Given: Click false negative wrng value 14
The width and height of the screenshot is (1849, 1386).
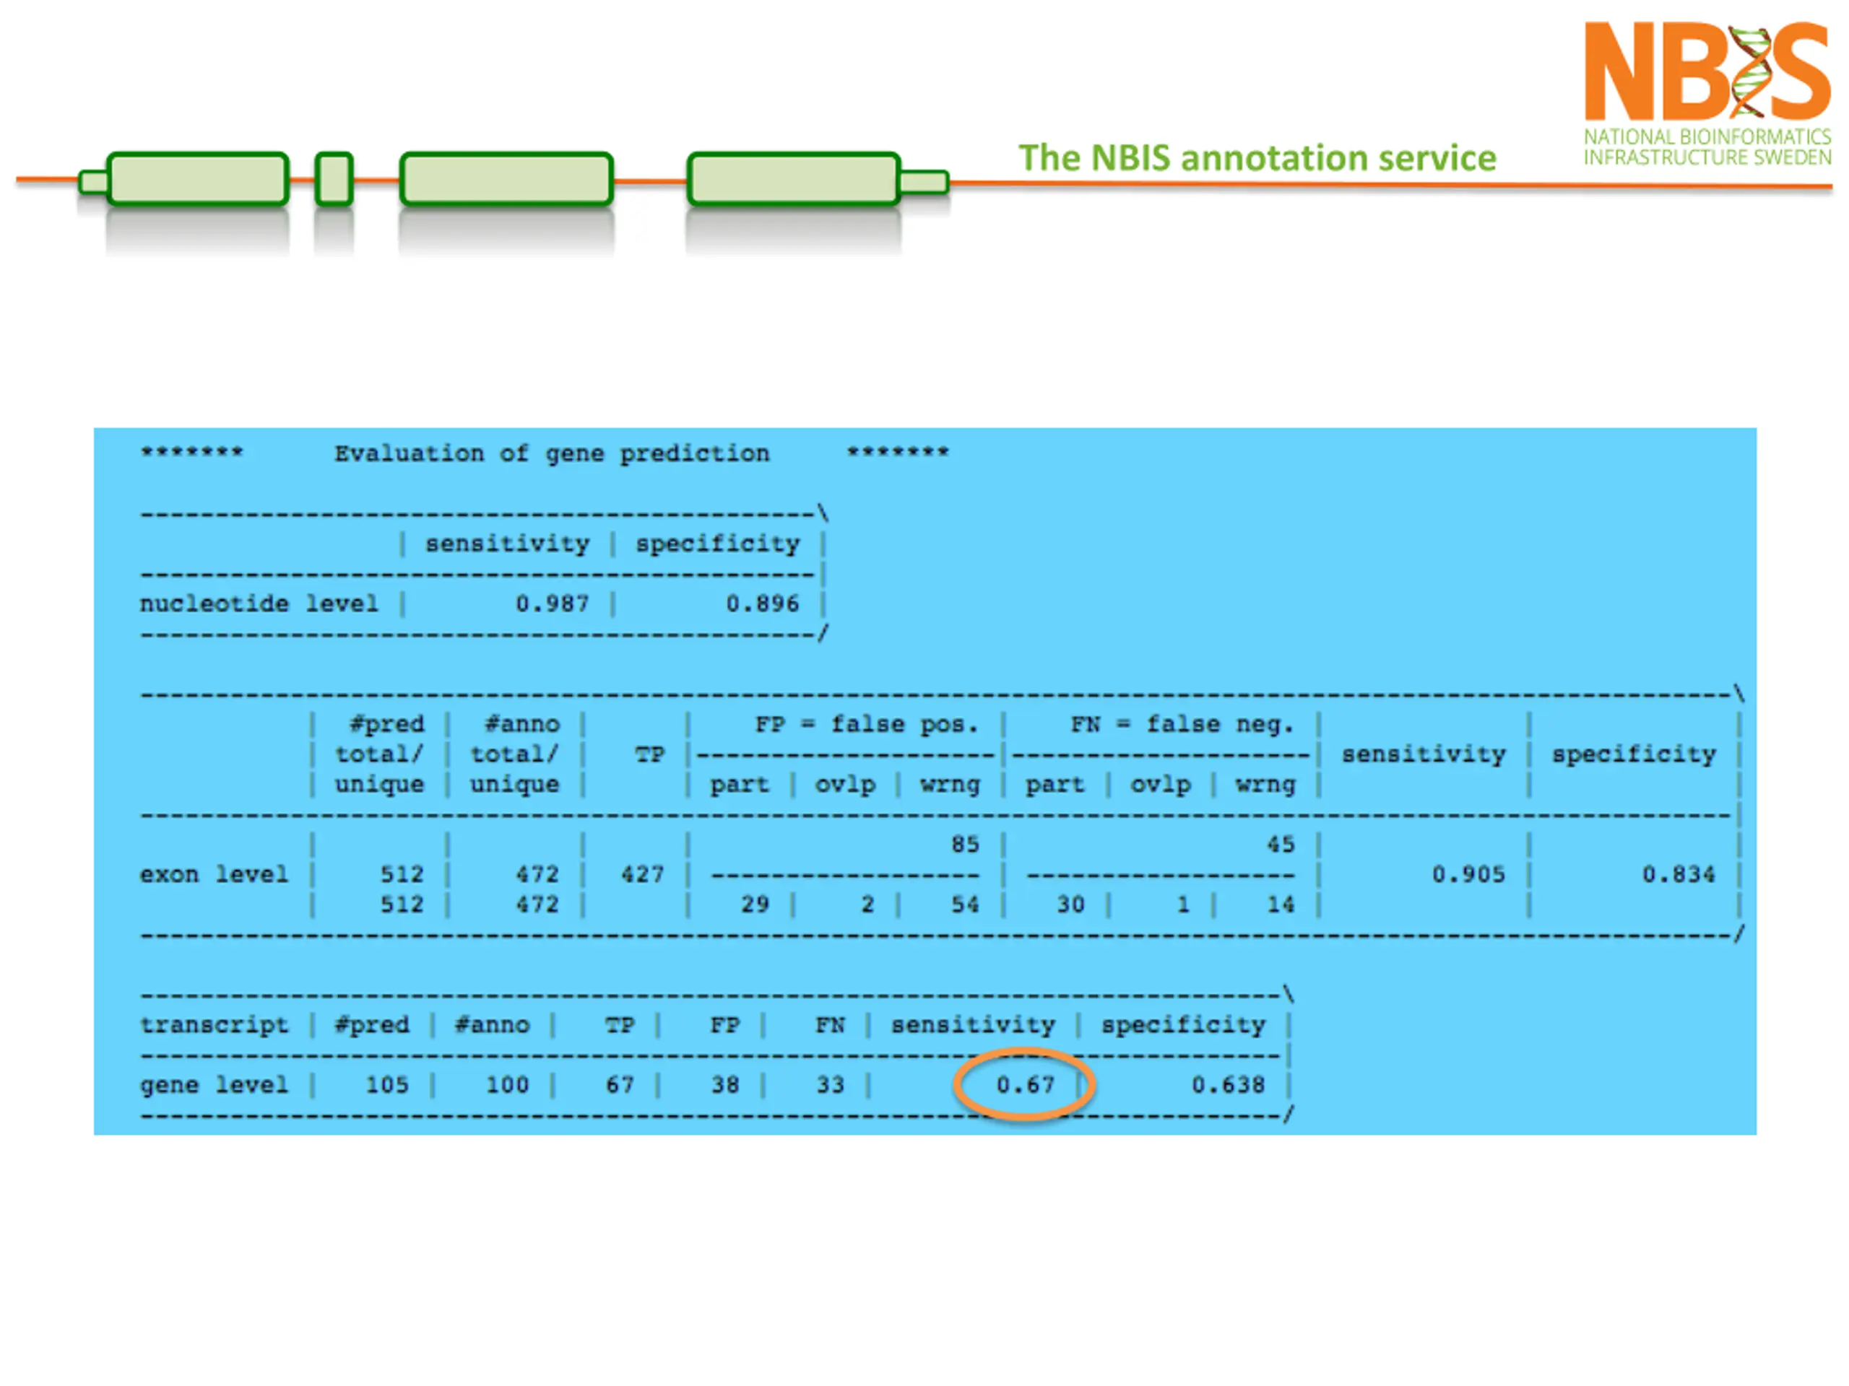Looking at the screenshot, I should 1281,905.
